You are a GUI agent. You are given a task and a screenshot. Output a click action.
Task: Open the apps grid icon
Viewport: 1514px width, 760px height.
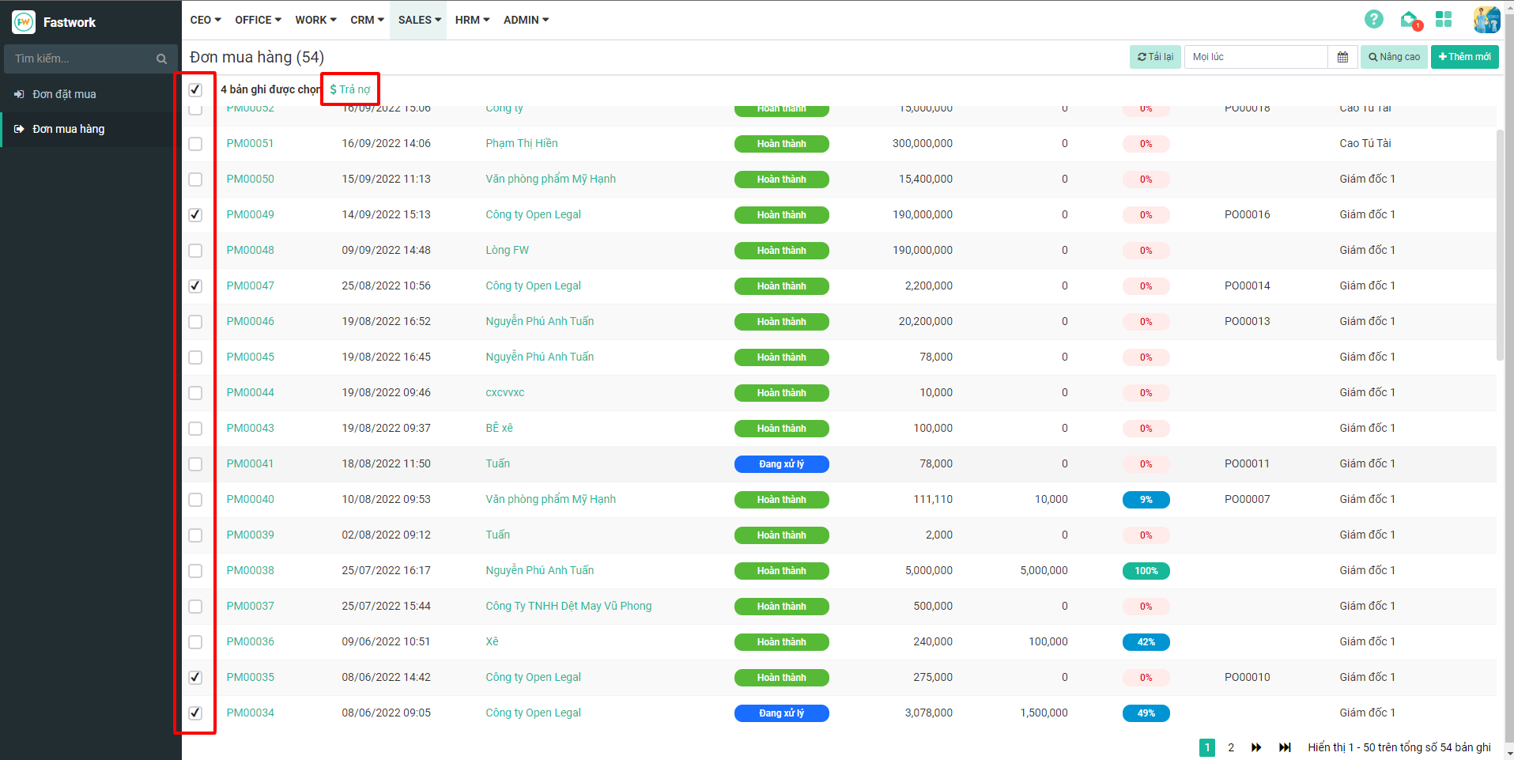[1444, 19]
